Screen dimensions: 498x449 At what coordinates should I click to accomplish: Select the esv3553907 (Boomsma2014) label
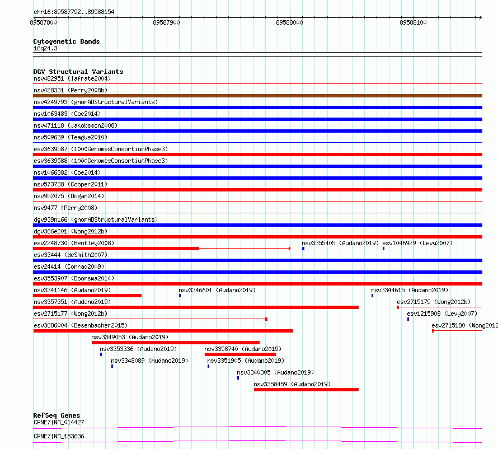74,278
